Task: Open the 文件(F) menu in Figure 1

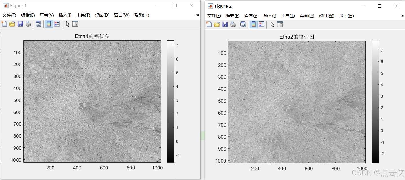Action: pyautogui.click(x=9, y=15)
